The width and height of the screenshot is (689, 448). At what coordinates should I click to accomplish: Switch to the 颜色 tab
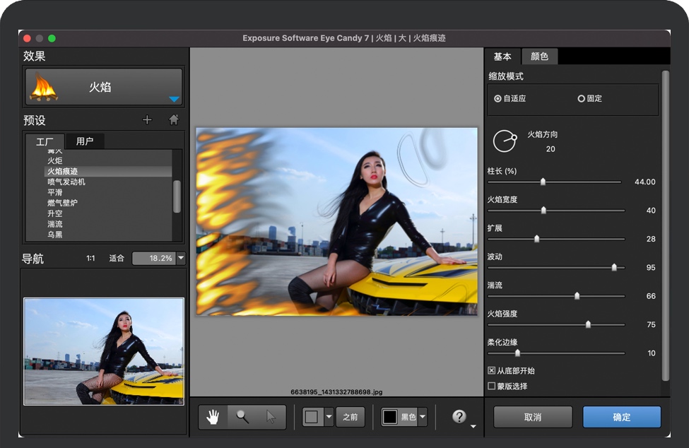539,57
